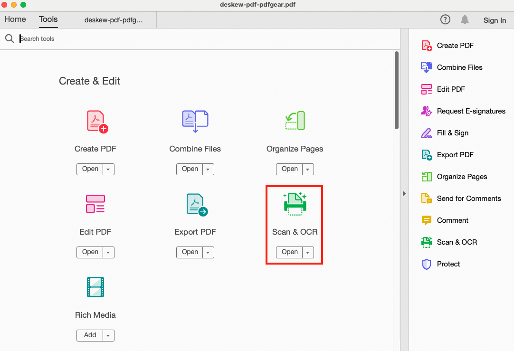Expand Combine Files Open dropdown arrow
This screenshot has width=514, height=351.
tap(208, 170)
